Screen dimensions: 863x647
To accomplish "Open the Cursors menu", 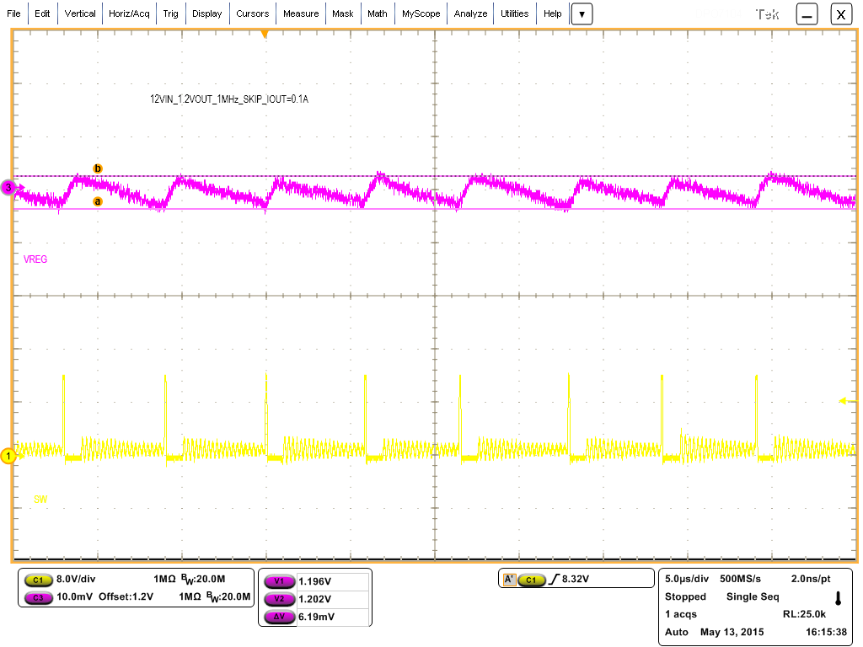I will pos(253,13).
